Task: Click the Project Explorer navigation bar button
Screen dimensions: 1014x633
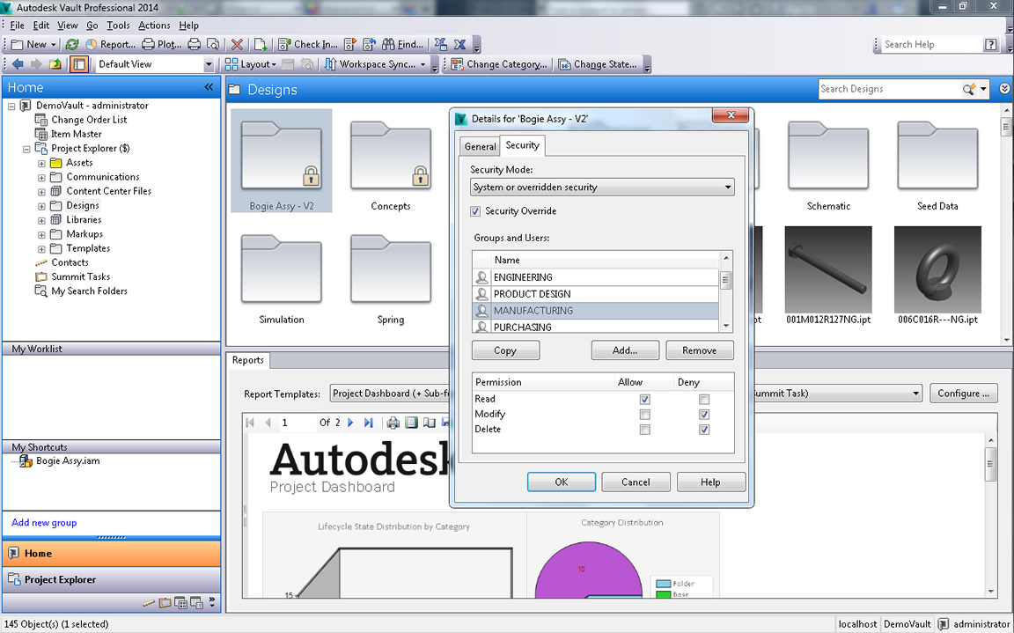Action: click(x=111, y=579)
